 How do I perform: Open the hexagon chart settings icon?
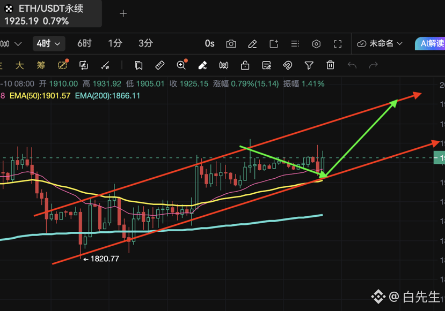tap(316, 44)
